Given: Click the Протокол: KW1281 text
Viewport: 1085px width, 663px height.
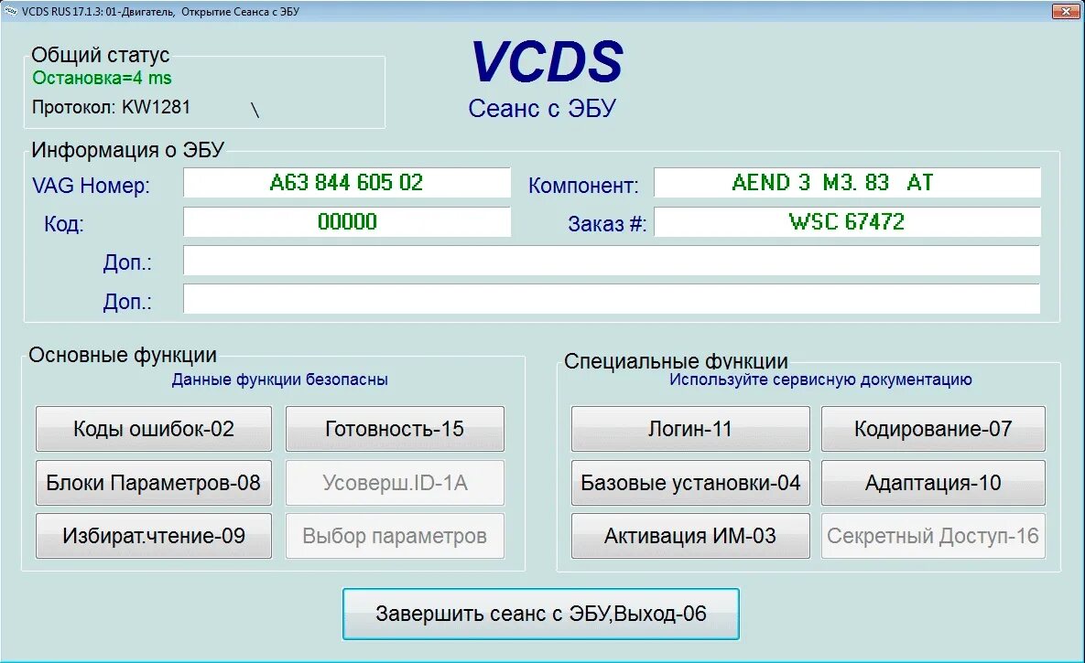Looking at the screenshot, I should [111, 107].
